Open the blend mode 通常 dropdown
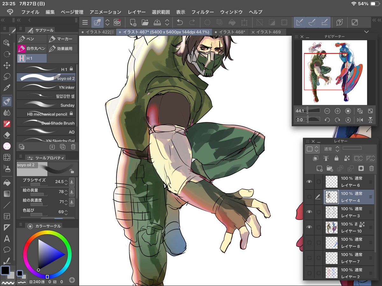The image size is (382, 286). tap(331, 149)
